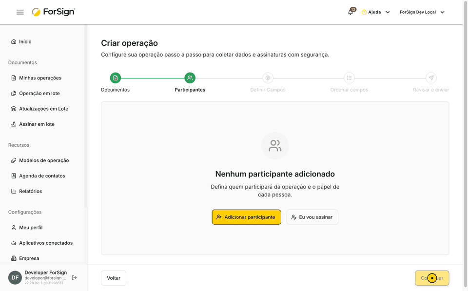Open notifications bell with badge 13
The image size is (468, 291).
(351, 12)
